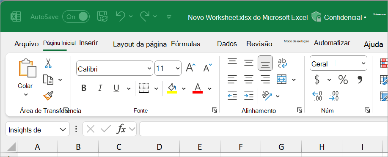Click the Decrease Font Size icon
This screenshot has height=157, width=388.
[207, 68]
